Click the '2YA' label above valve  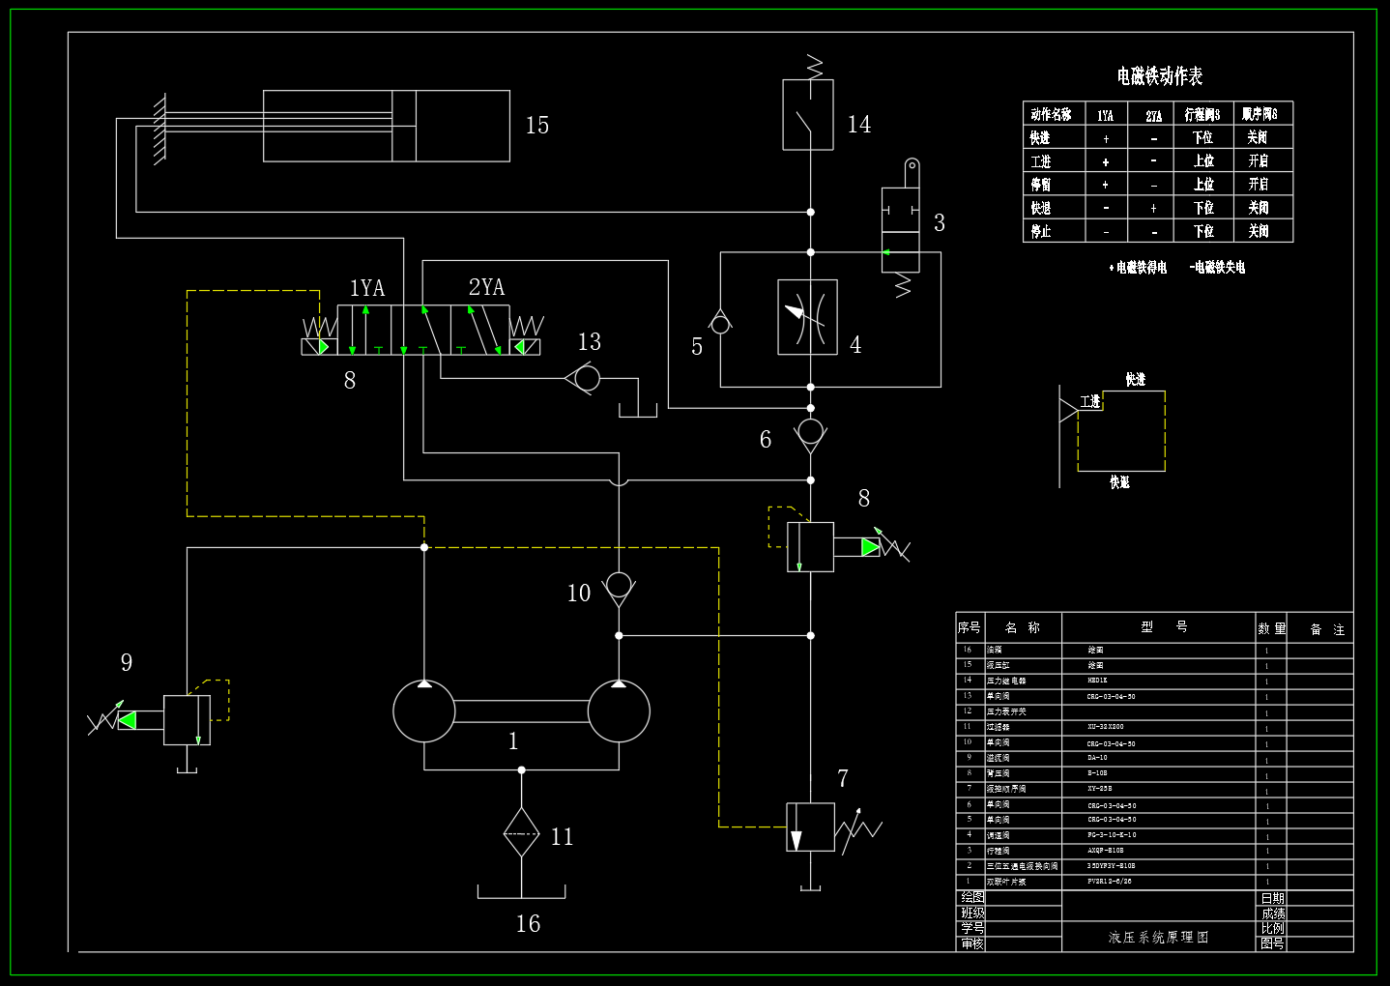tap(487, 287)
